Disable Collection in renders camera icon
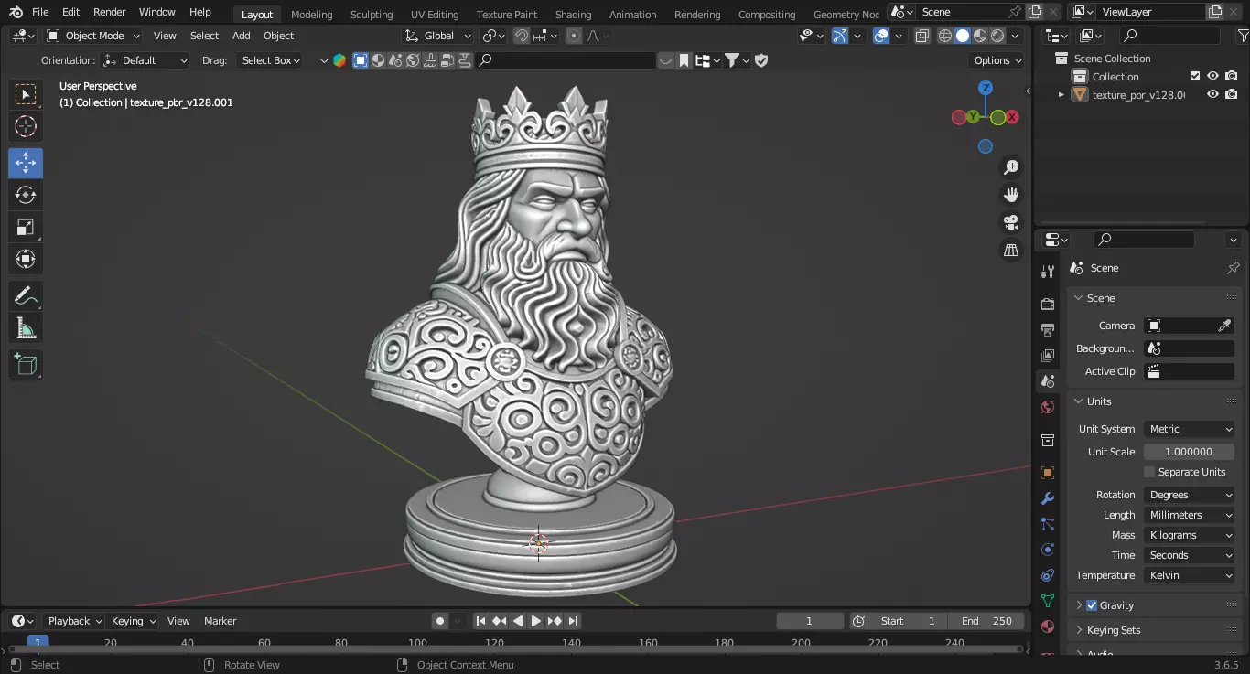This screenshot has width=1250, height=674. tap(1231, 76)
